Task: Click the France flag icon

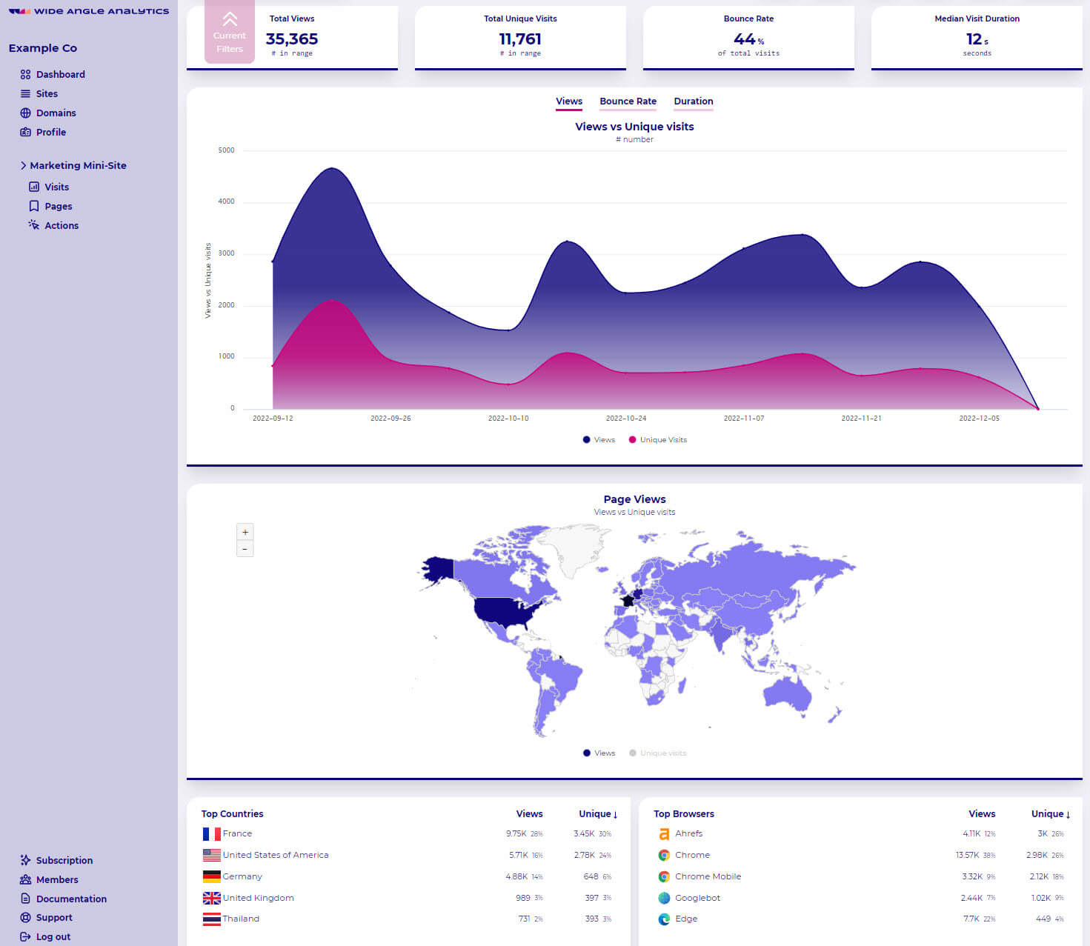Action: click(211, 834)
